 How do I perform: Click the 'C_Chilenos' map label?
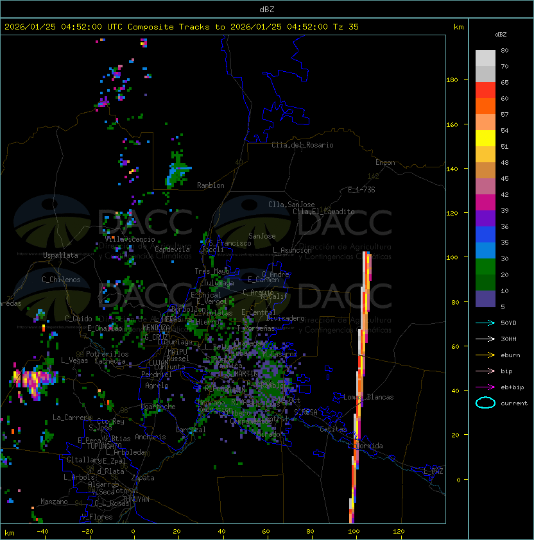coord(61,280)
